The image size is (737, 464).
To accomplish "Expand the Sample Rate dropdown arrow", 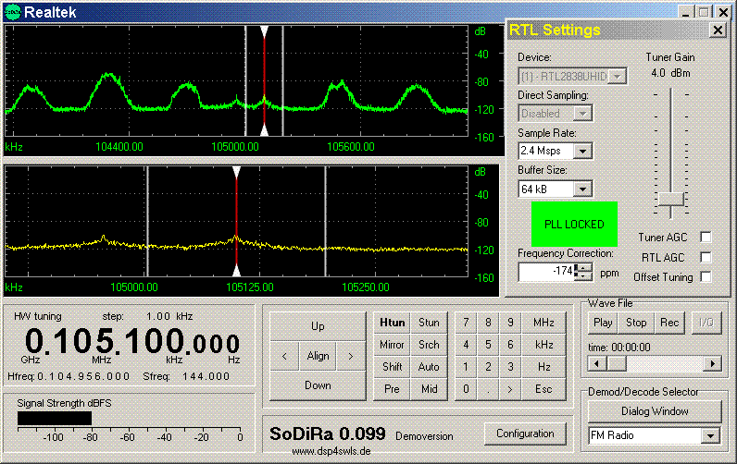I will [582, 151].
